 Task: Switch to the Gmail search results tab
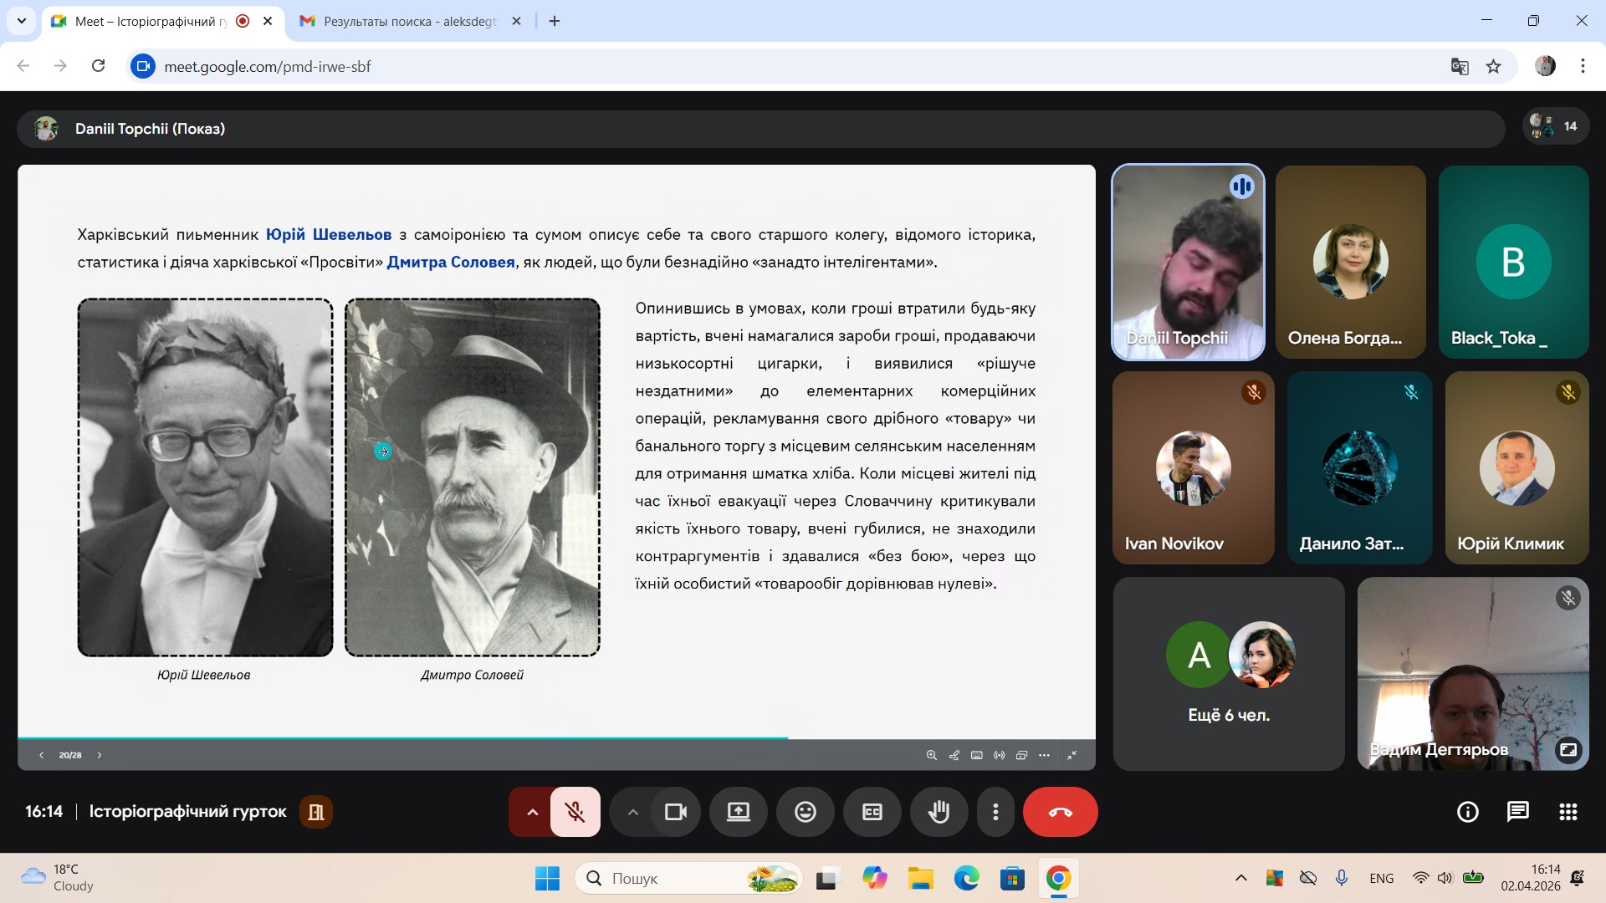coord(410,21)
